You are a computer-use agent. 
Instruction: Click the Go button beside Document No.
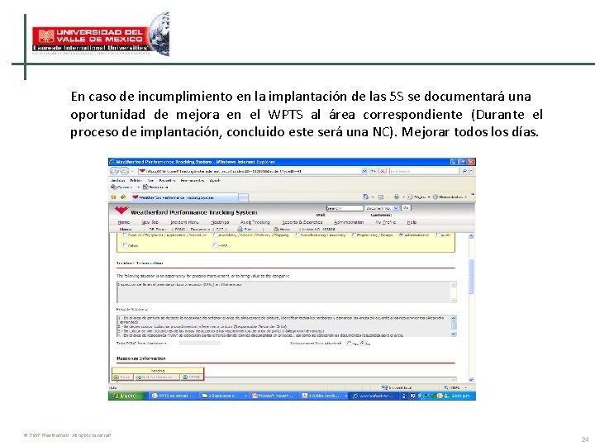(406, 208)
